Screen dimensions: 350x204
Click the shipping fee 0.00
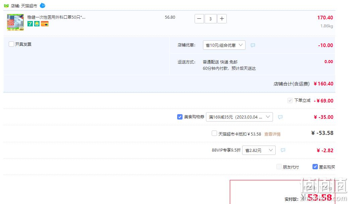[x=329, y=62]
